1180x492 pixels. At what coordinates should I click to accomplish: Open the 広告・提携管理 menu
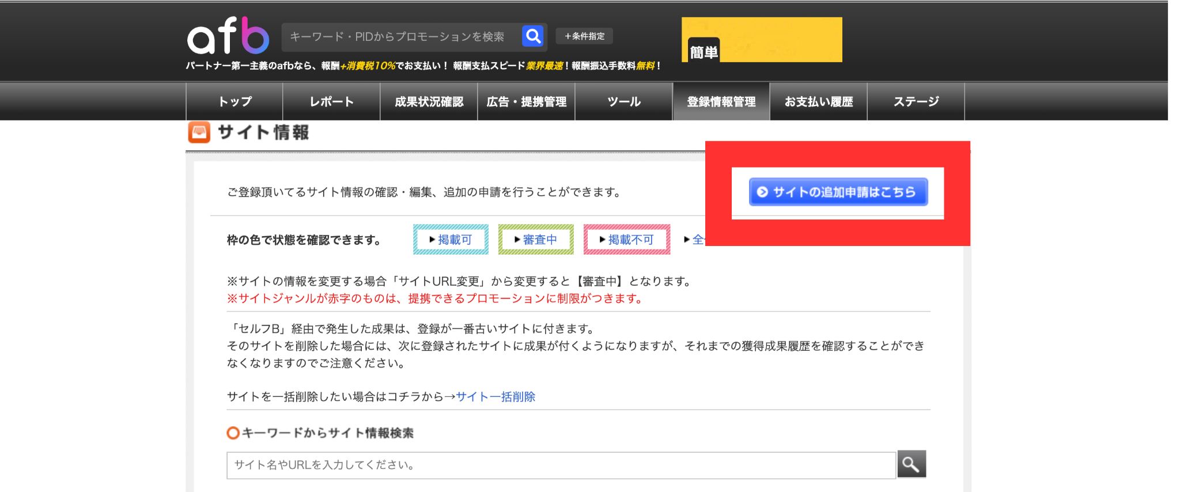526,101
